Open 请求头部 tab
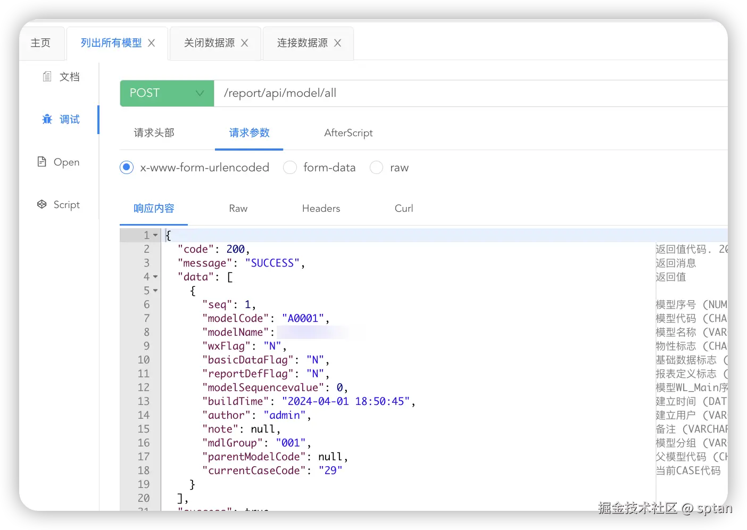Viewport: 747px width, 530px height. pyautogui.click(x=154, y=133)
